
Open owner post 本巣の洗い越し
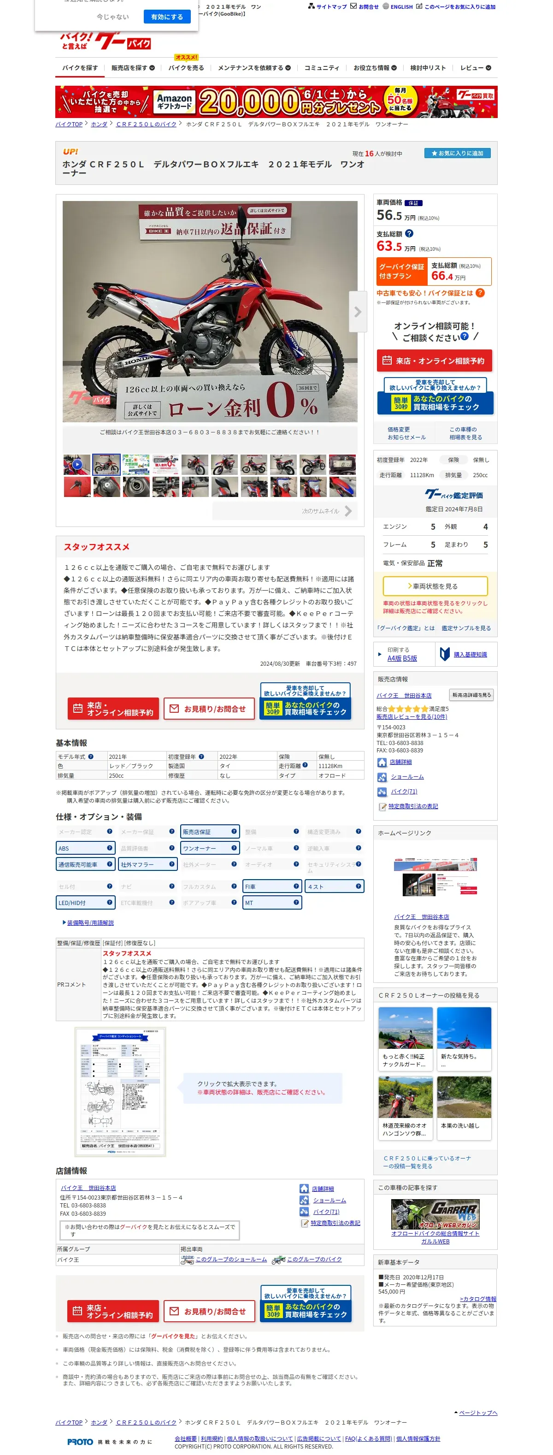[x=464, y=1108]
